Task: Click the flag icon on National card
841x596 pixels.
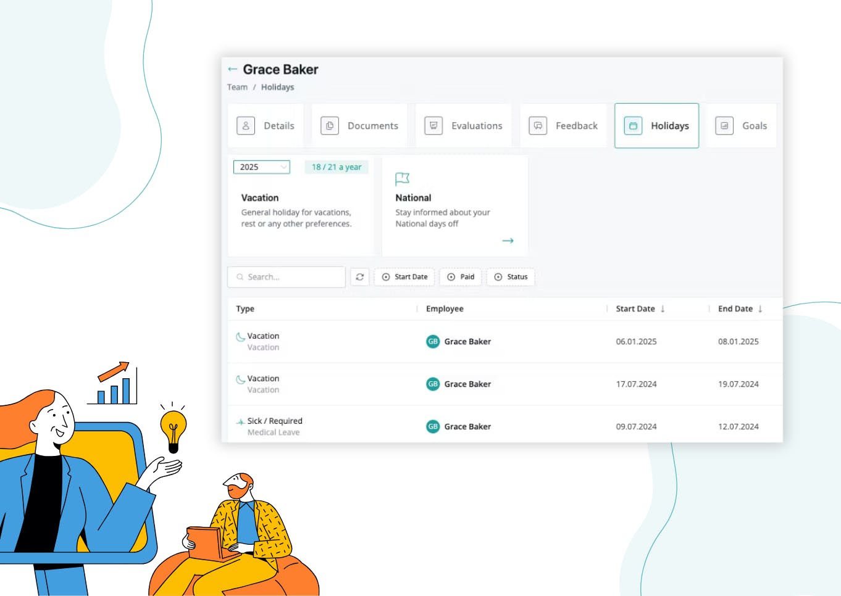Action: 402,179
